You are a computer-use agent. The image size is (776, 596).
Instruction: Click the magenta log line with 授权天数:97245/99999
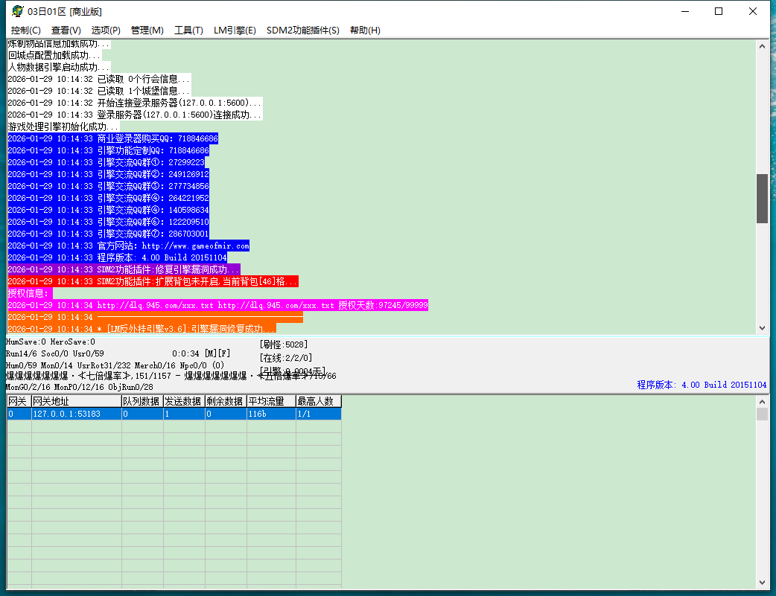click(x=217, y=305)
